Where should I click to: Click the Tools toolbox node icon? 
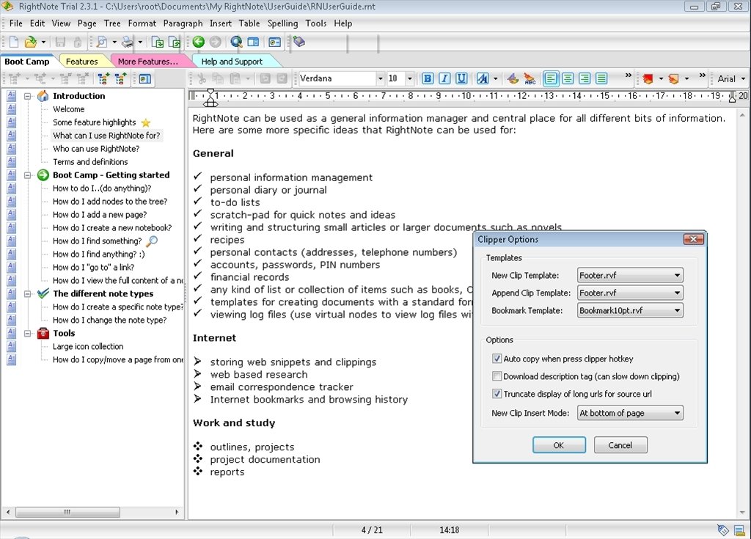click(x=43, y=333)
